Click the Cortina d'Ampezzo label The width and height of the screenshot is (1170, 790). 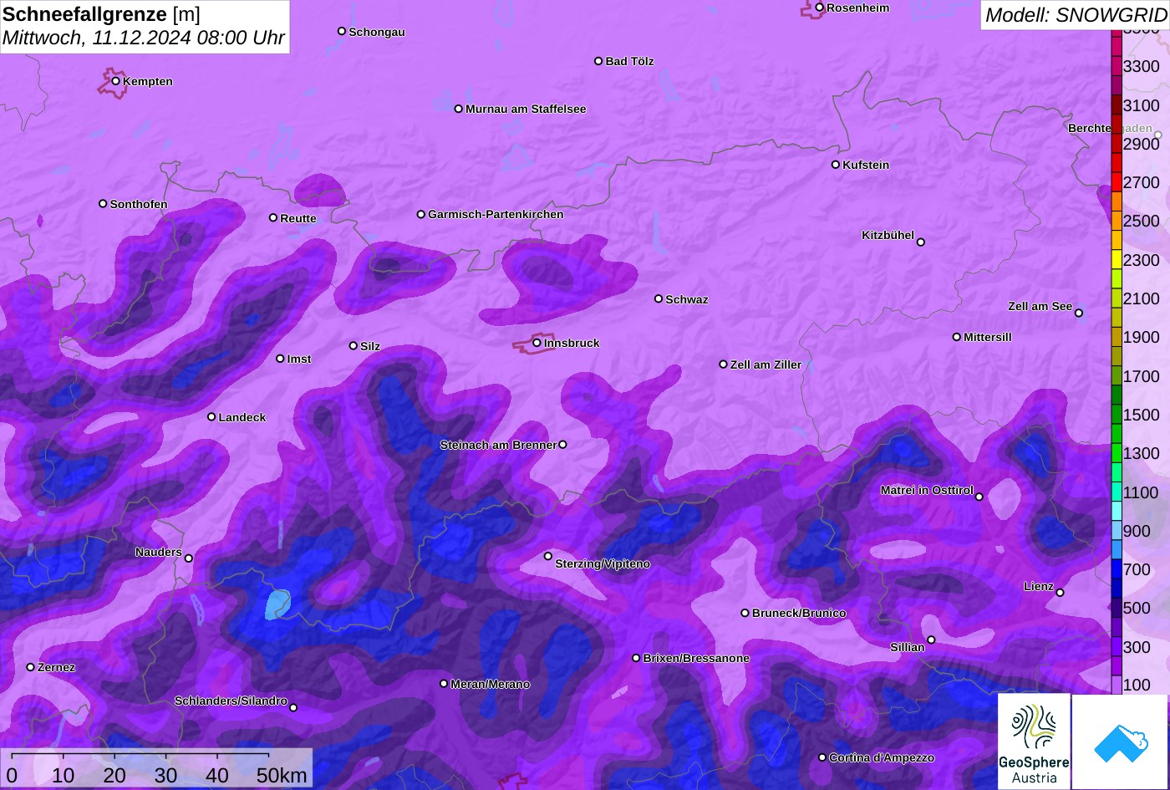point(882,757)
